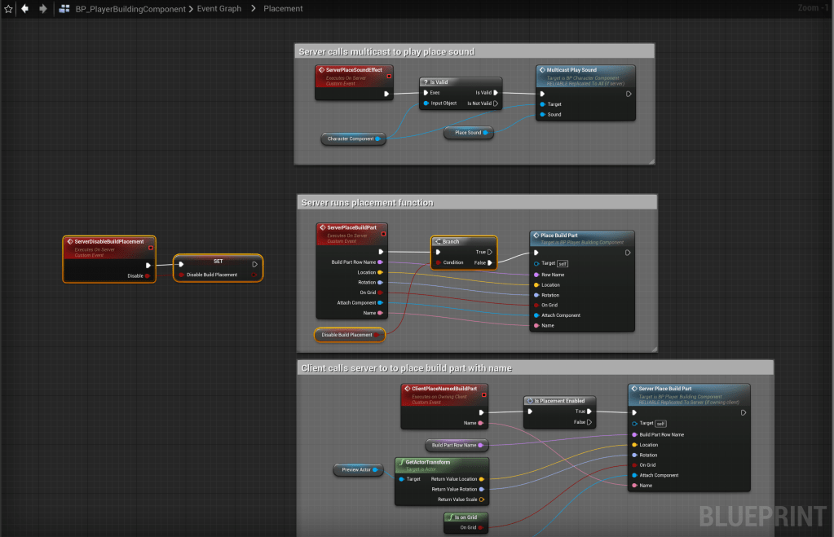Select the SET node title
The image size is (834, 537).
pos(218,262)
